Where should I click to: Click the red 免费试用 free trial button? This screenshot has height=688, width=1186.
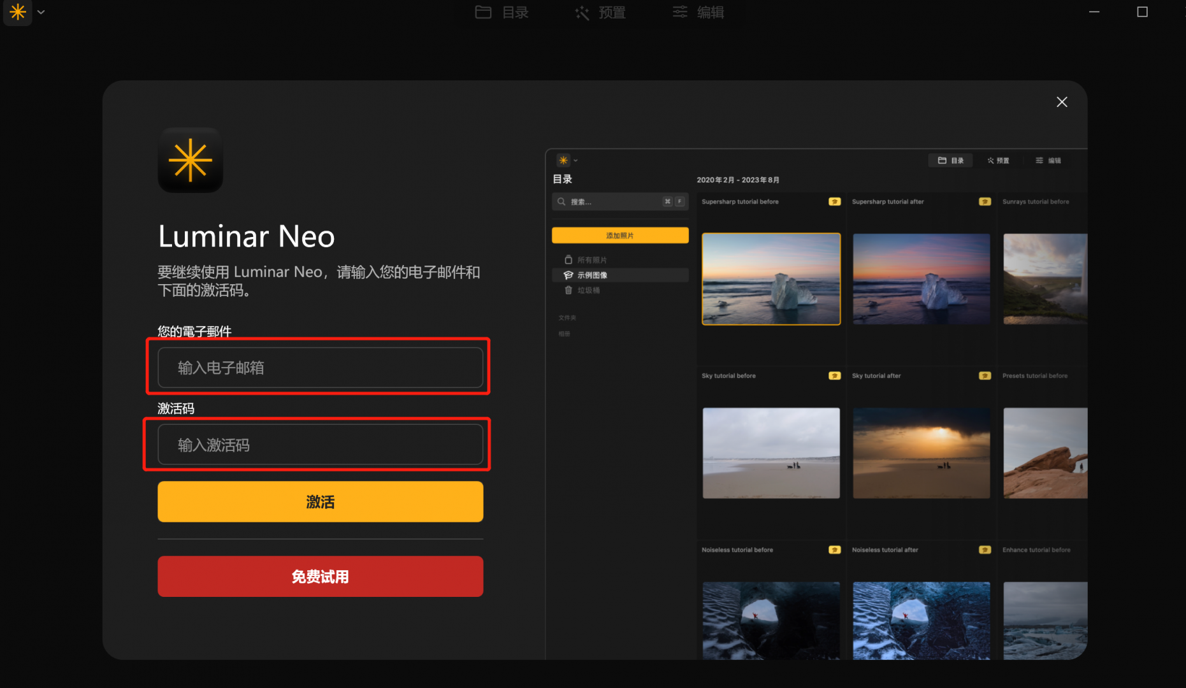click(x=320, y=577)
